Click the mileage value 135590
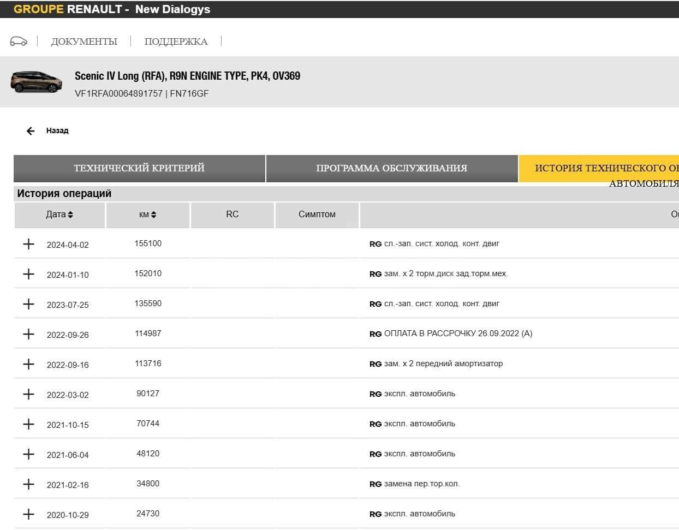The image size is (679, 530). pos(148,303)
